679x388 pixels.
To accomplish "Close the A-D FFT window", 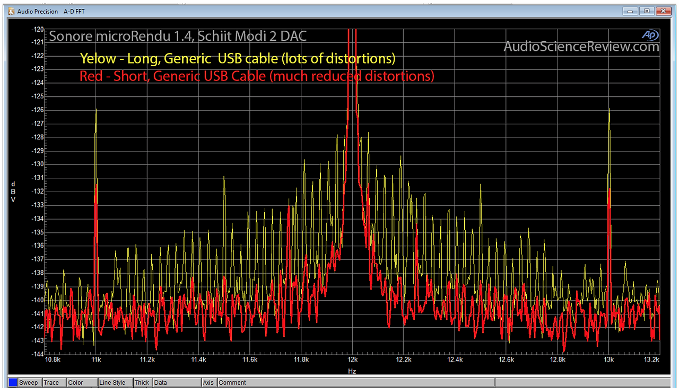I will pyautogui.click(x=663, y=11).
